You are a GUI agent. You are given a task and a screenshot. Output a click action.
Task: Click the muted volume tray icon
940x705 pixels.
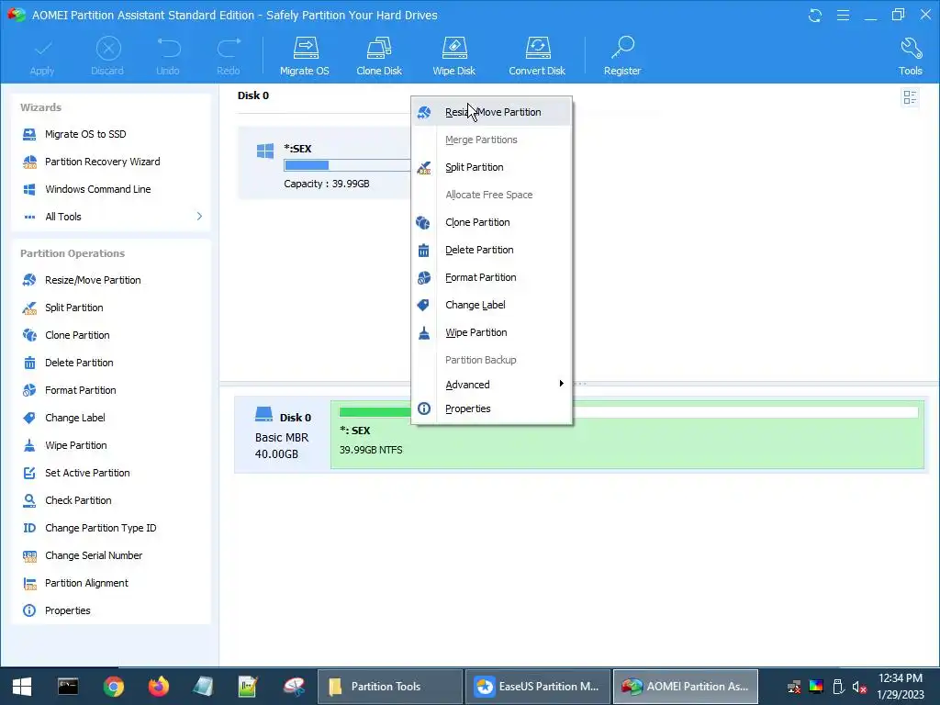click(859, 687)
